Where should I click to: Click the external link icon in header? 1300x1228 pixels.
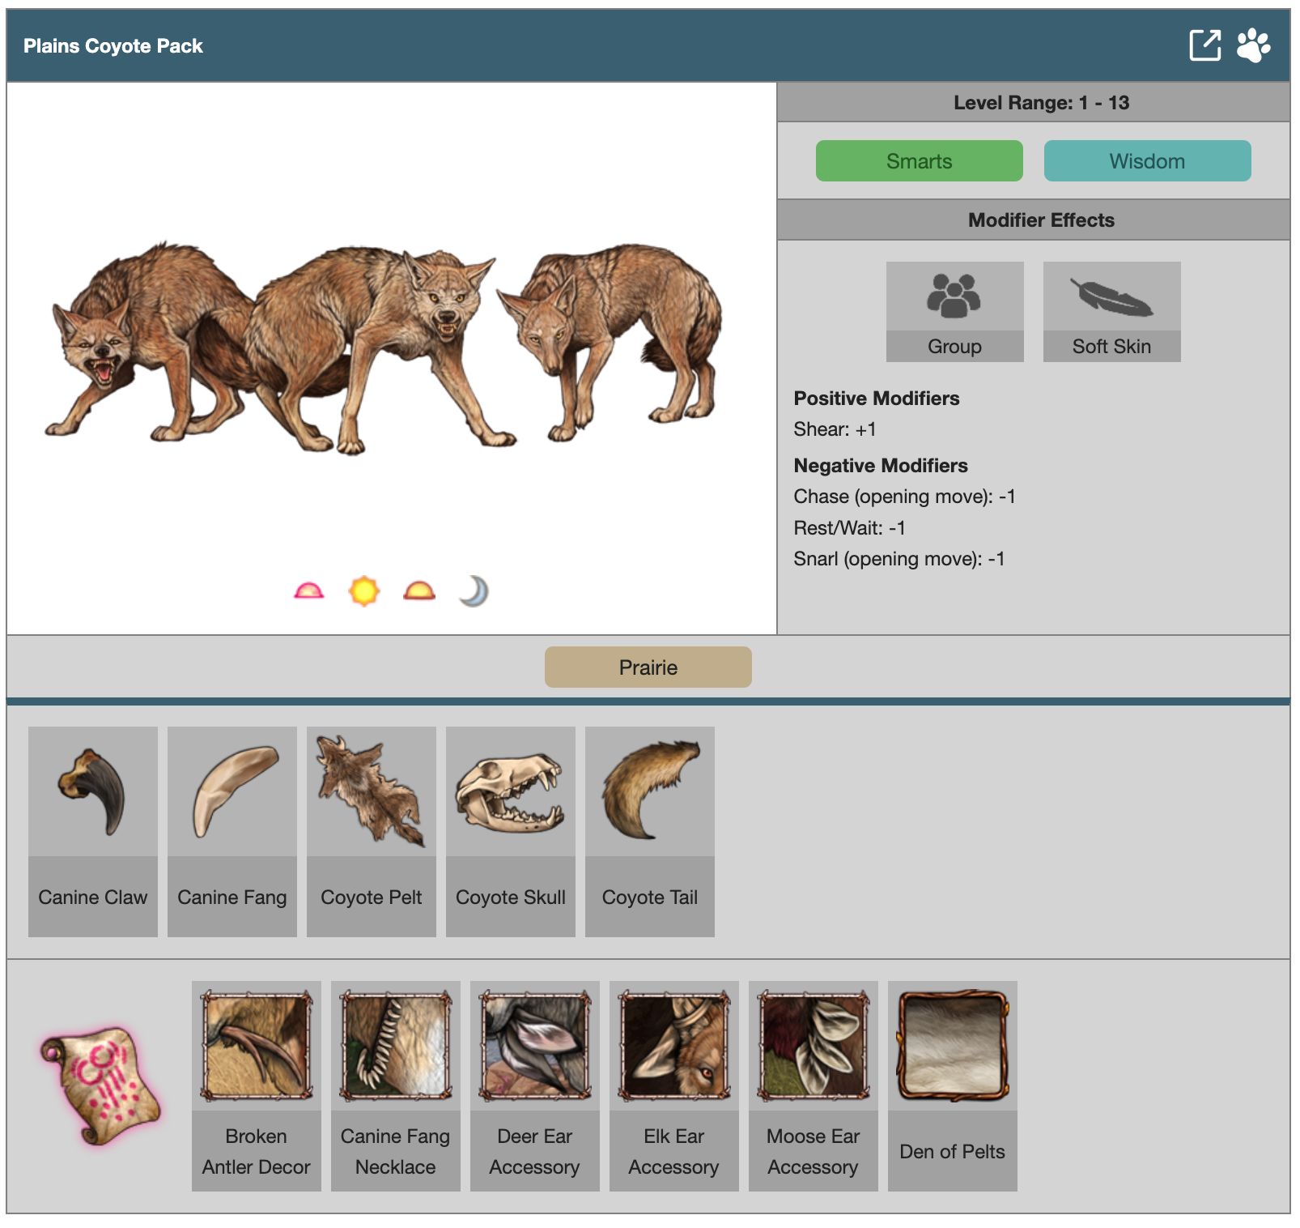click(x=1204, y=45)
